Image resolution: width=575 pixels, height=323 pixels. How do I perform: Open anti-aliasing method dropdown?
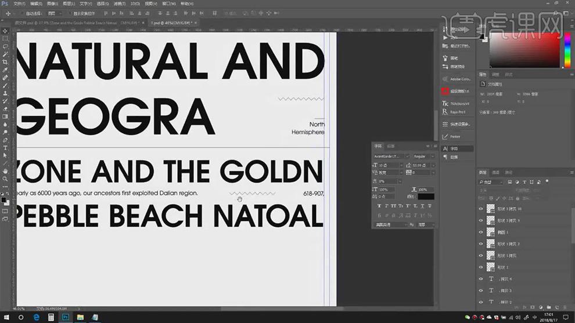tap(426, 225)
